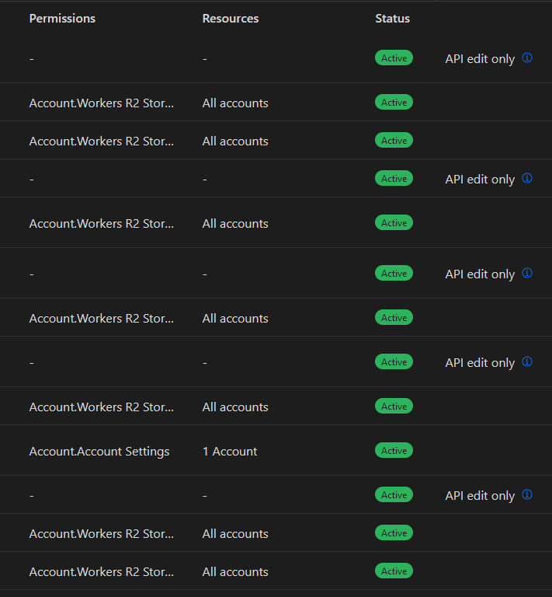The height and width of the screenshot is (597, 552).
Task: Select the Account.Account Settings permission entry
Action: point(99,451)
